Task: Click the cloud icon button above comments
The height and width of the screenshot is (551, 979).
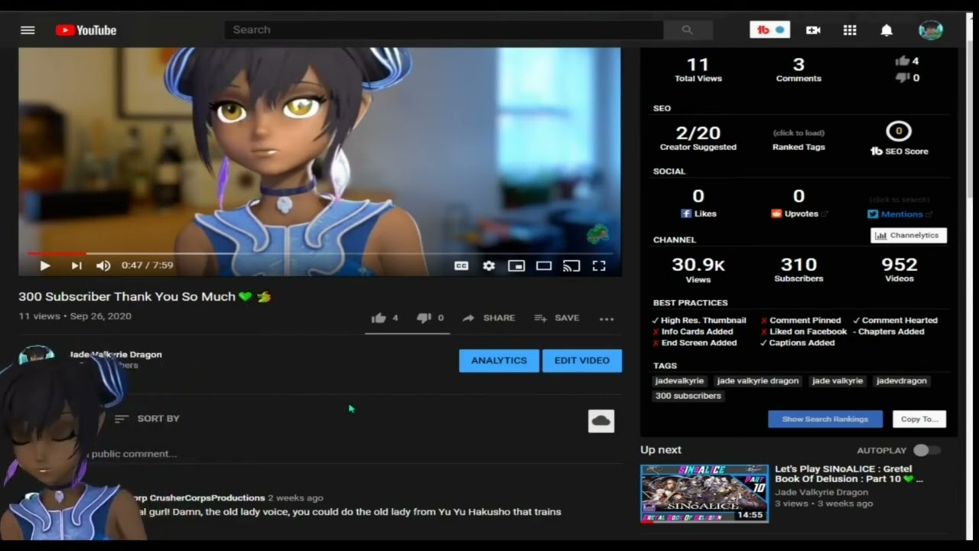Action: click(601, 421)
